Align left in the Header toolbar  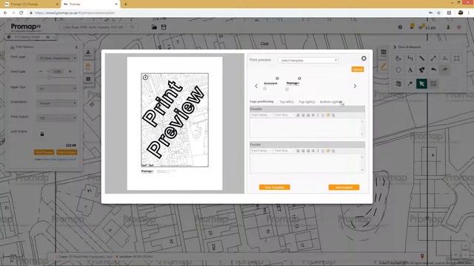click(298, 115)
